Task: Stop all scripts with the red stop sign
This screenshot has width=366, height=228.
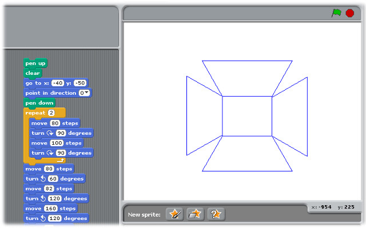Action: pyautogui.click(x=349, y=13)
